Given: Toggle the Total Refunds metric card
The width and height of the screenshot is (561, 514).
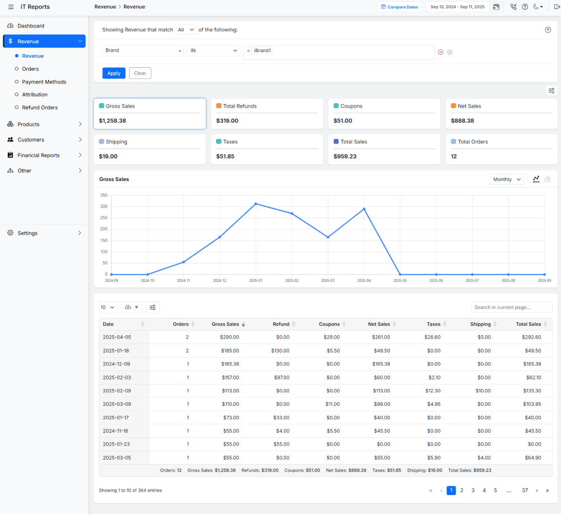Looking at the screenshot, I should click(267, 113).
